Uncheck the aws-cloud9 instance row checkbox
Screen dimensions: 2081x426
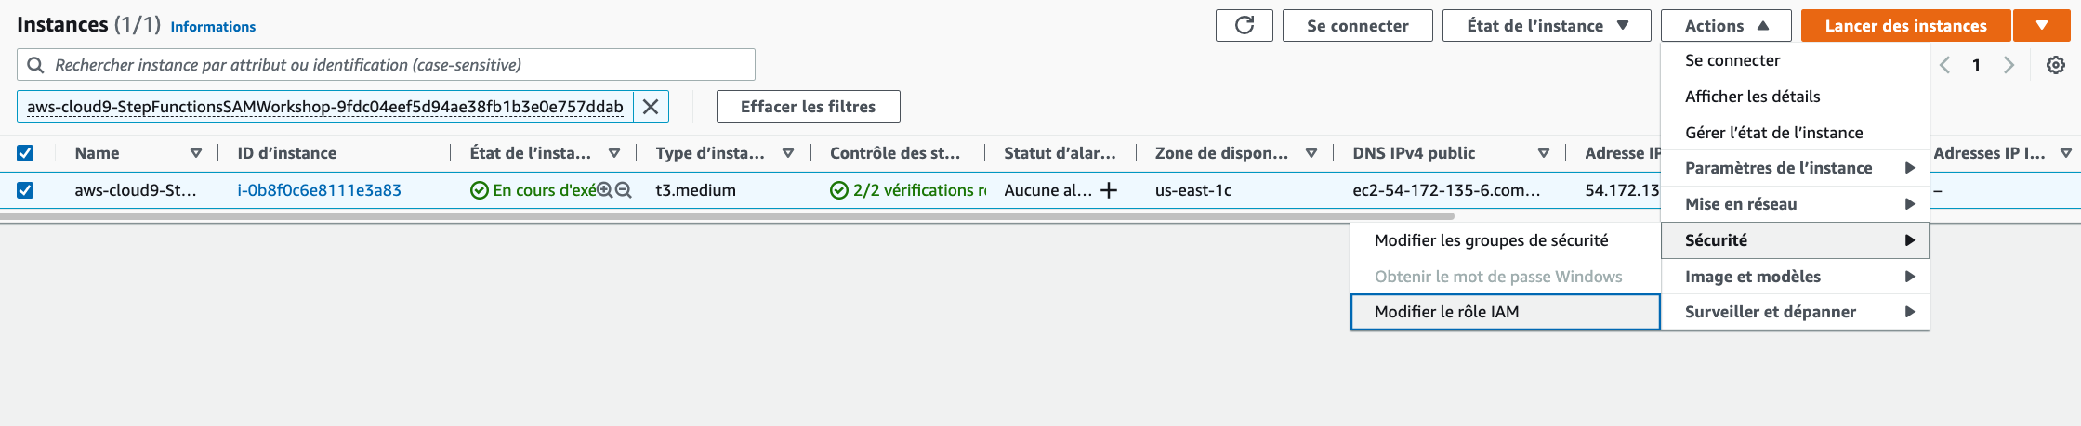click(x=25, y=190)
